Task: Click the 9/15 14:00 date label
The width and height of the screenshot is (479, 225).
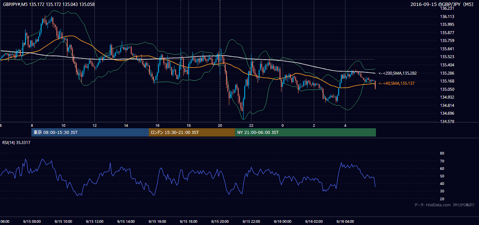Action: coord(126,222)
